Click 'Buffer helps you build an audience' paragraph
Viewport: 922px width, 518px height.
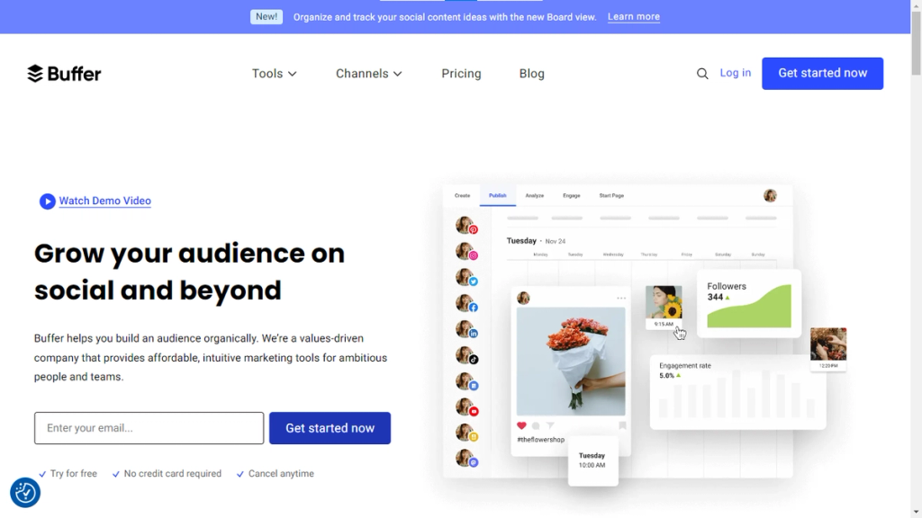[x=211, y=358]
